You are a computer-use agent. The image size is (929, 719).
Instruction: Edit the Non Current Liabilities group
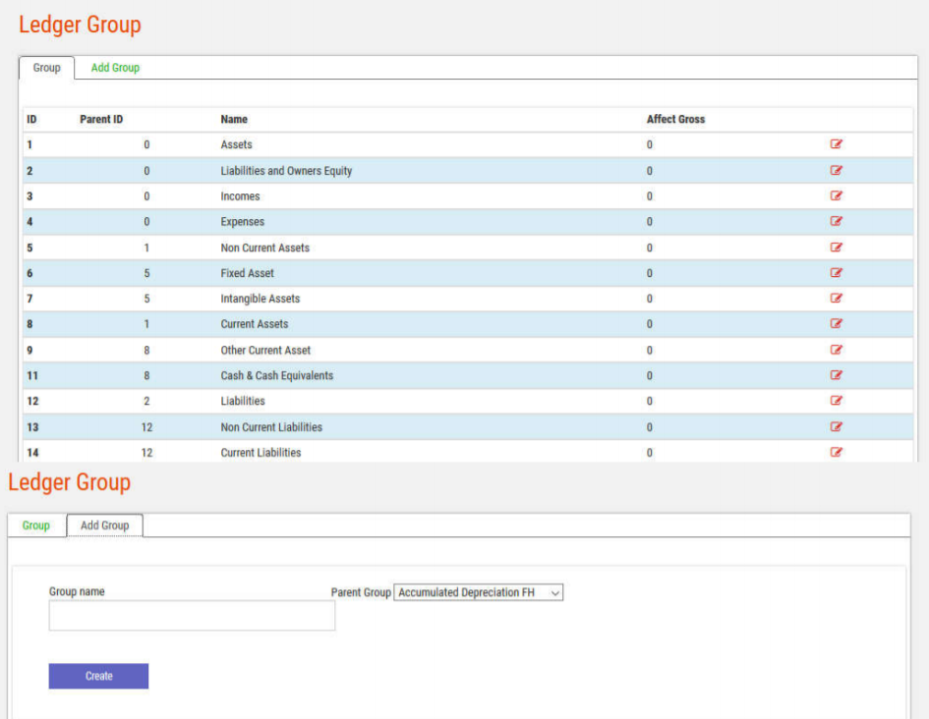click(837, 426)
